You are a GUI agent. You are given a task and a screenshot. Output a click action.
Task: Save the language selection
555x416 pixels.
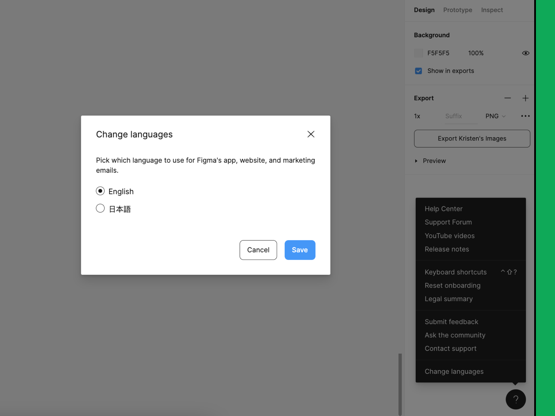300,250
